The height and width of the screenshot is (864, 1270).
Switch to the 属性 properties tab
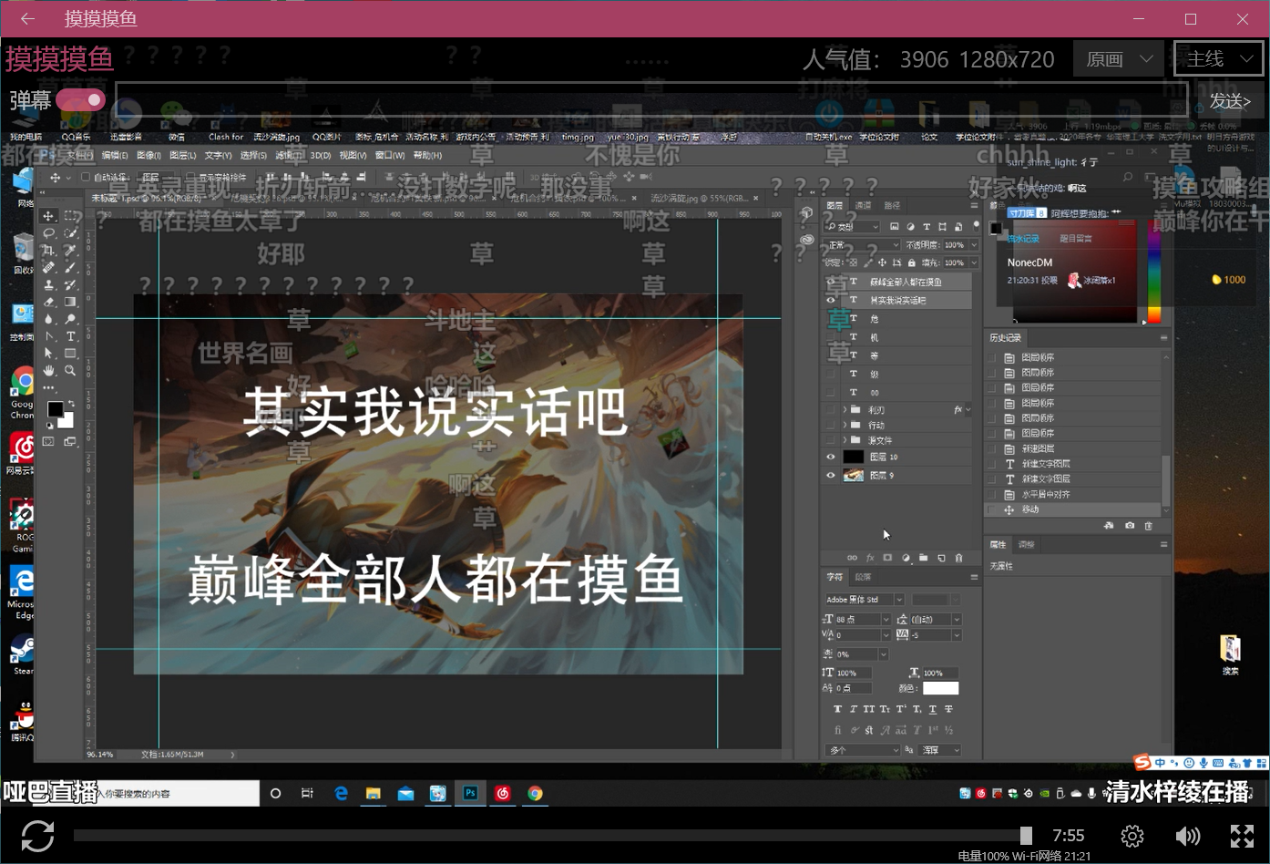(999, 544)
